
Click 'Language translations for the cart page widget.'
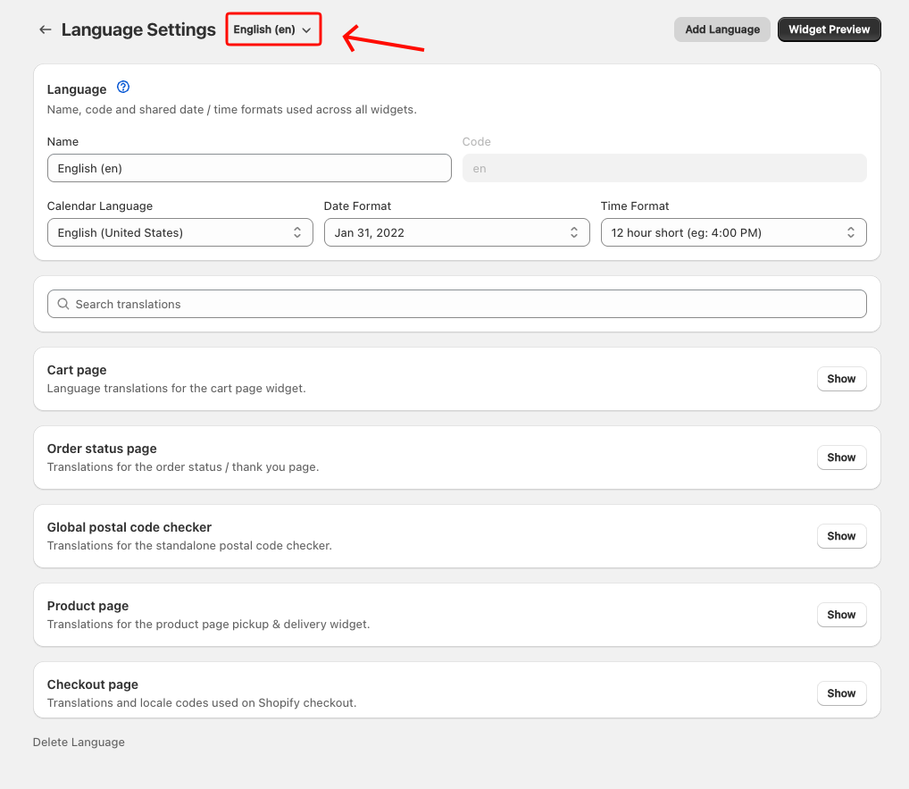[x=176, y=388]
